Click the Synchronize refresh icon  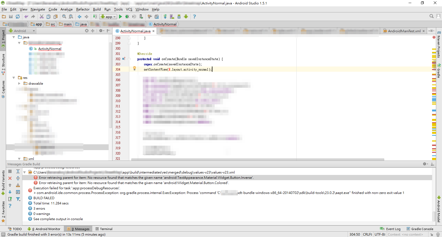click(x=18, y=17)
